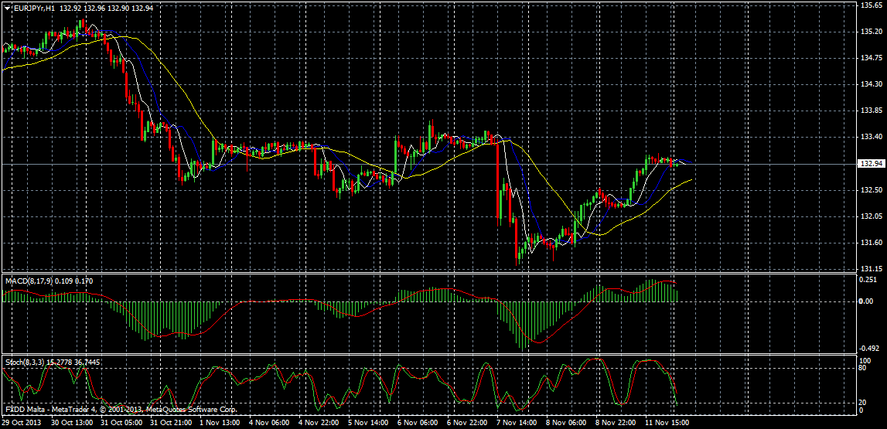
Task: Click the MACD zero level label 0.00
Action: (868, 301)
